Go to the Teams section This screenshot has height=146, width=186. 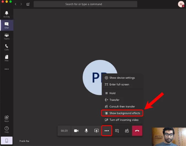coord(7,36)
